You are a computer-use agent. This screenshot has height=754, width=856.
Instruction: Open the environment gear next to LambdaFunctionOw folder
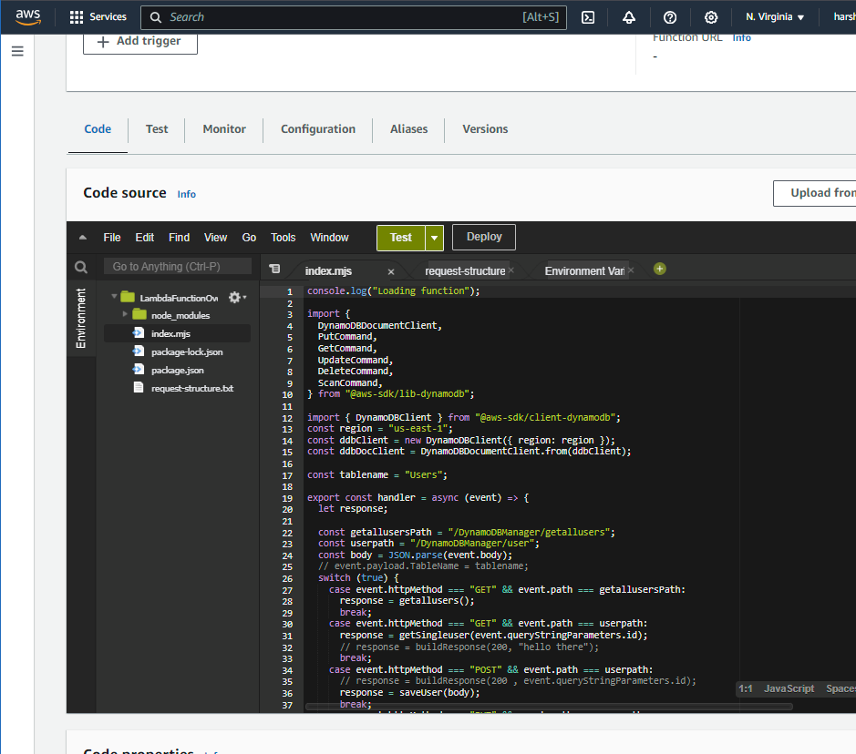(235, 296)
